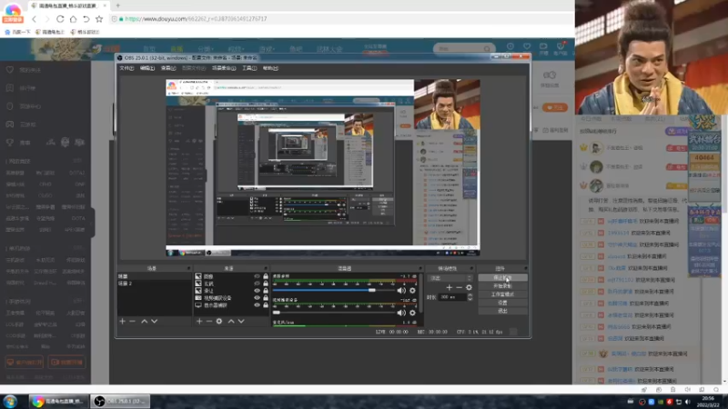Open transition properties gear icon
The image size is (728, 409).
pyautogui.click(x=469, y=287)
